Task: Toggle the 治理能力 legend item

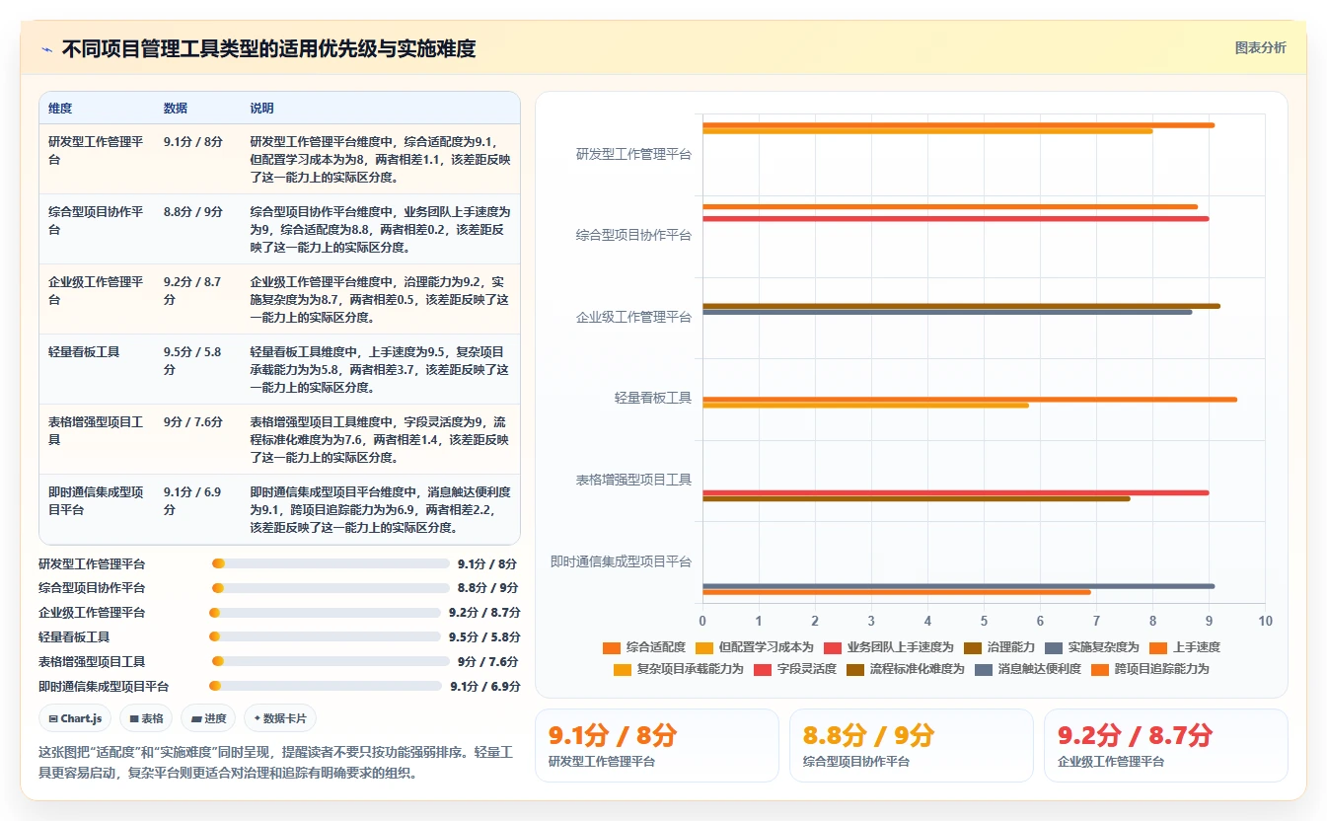Action: (x=998, y=647)
